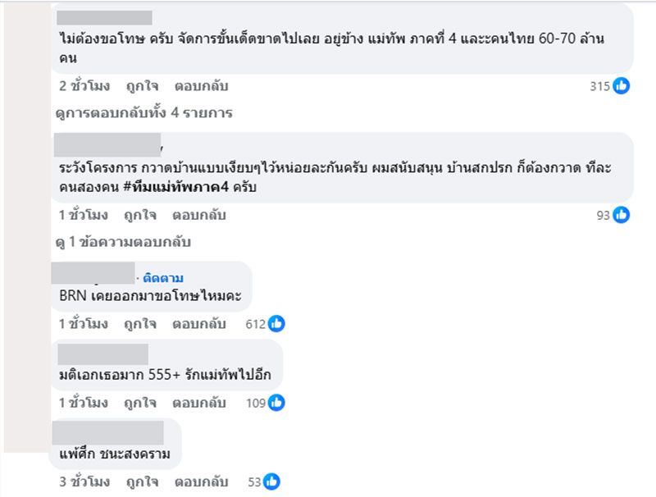Click the like icon showing 612 reactions

click(276, 323)
